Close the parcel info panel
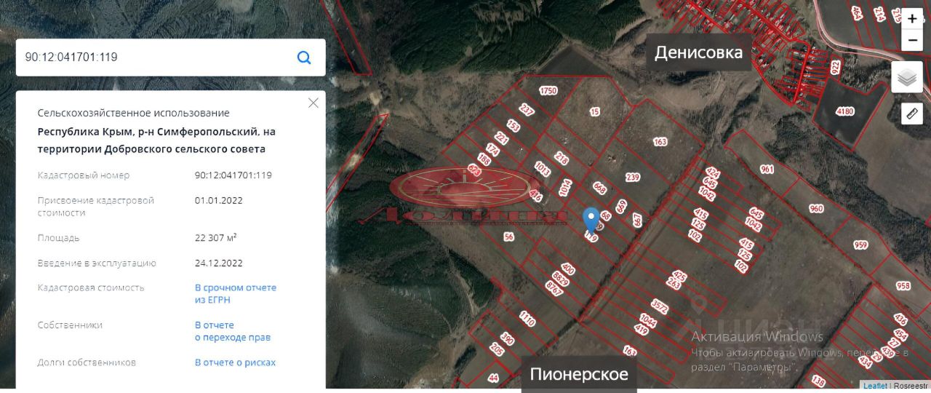The width and height of the screenshot is (931, 393). pos(313,103)
